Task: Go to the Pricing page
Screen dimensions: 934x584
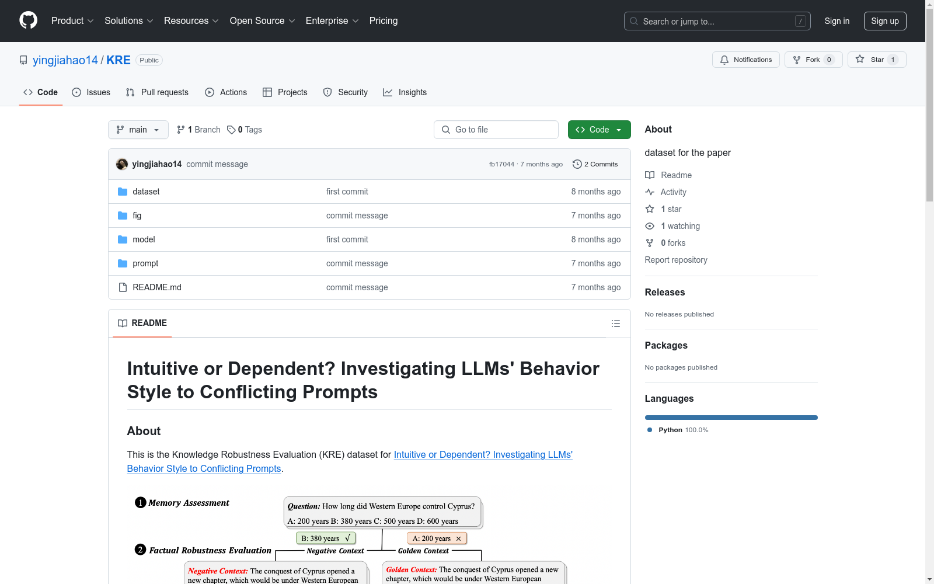Action: (x=384, y=20)
